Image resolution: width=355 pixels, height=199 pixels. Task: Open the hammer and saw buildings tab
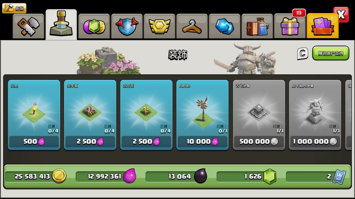[29, 26]
